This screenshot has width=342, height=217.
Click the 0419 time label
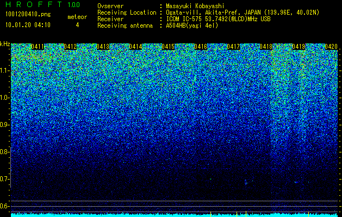pos(299,47)
